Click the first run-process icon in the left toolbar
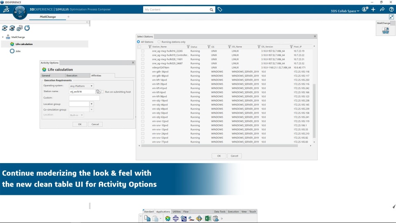This screenshot has height=223, width=396. pos(5,28)
